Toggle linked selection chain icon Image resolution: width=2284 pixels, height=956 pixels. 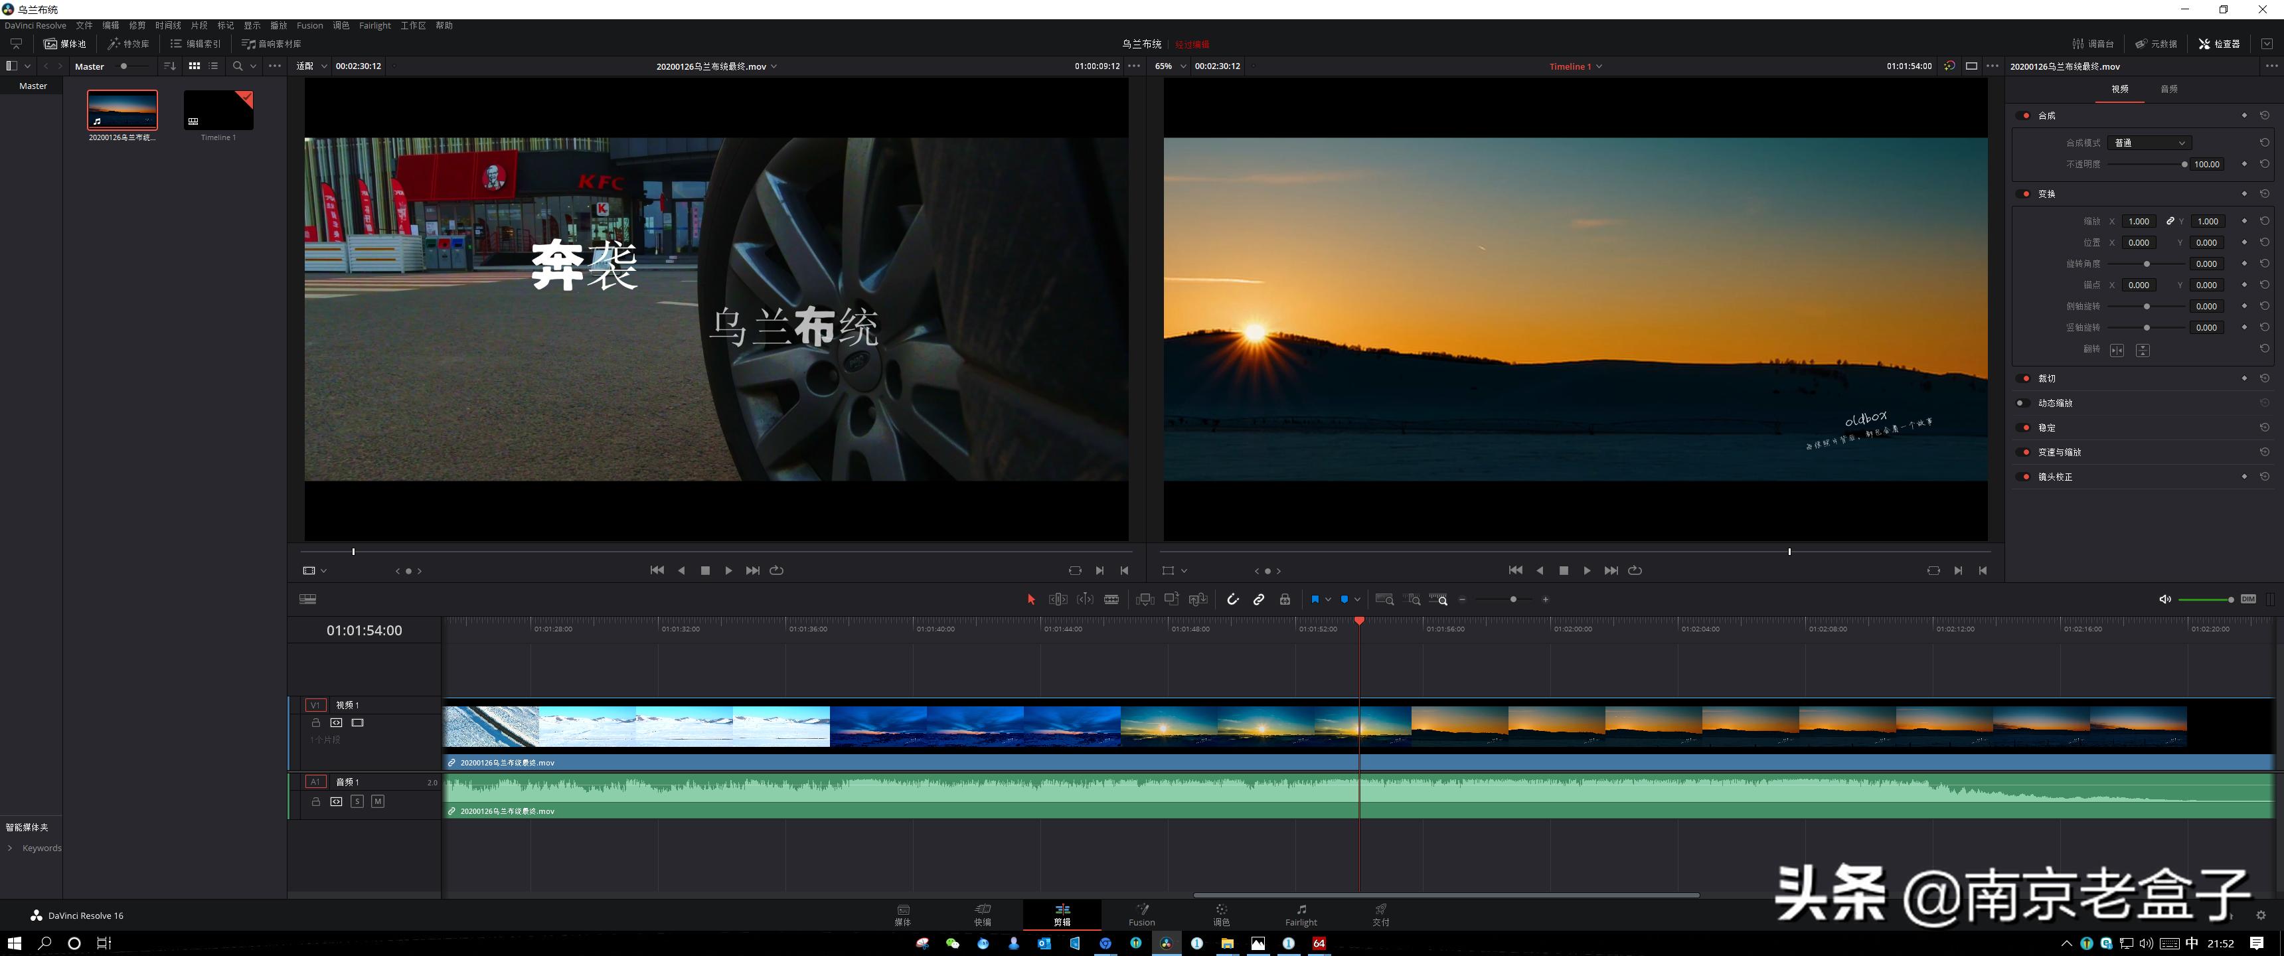[1258, 599]
